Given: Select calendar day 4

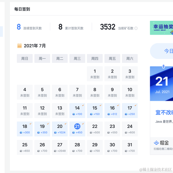Looking at the screenshot, I should (x=25, y=92).
